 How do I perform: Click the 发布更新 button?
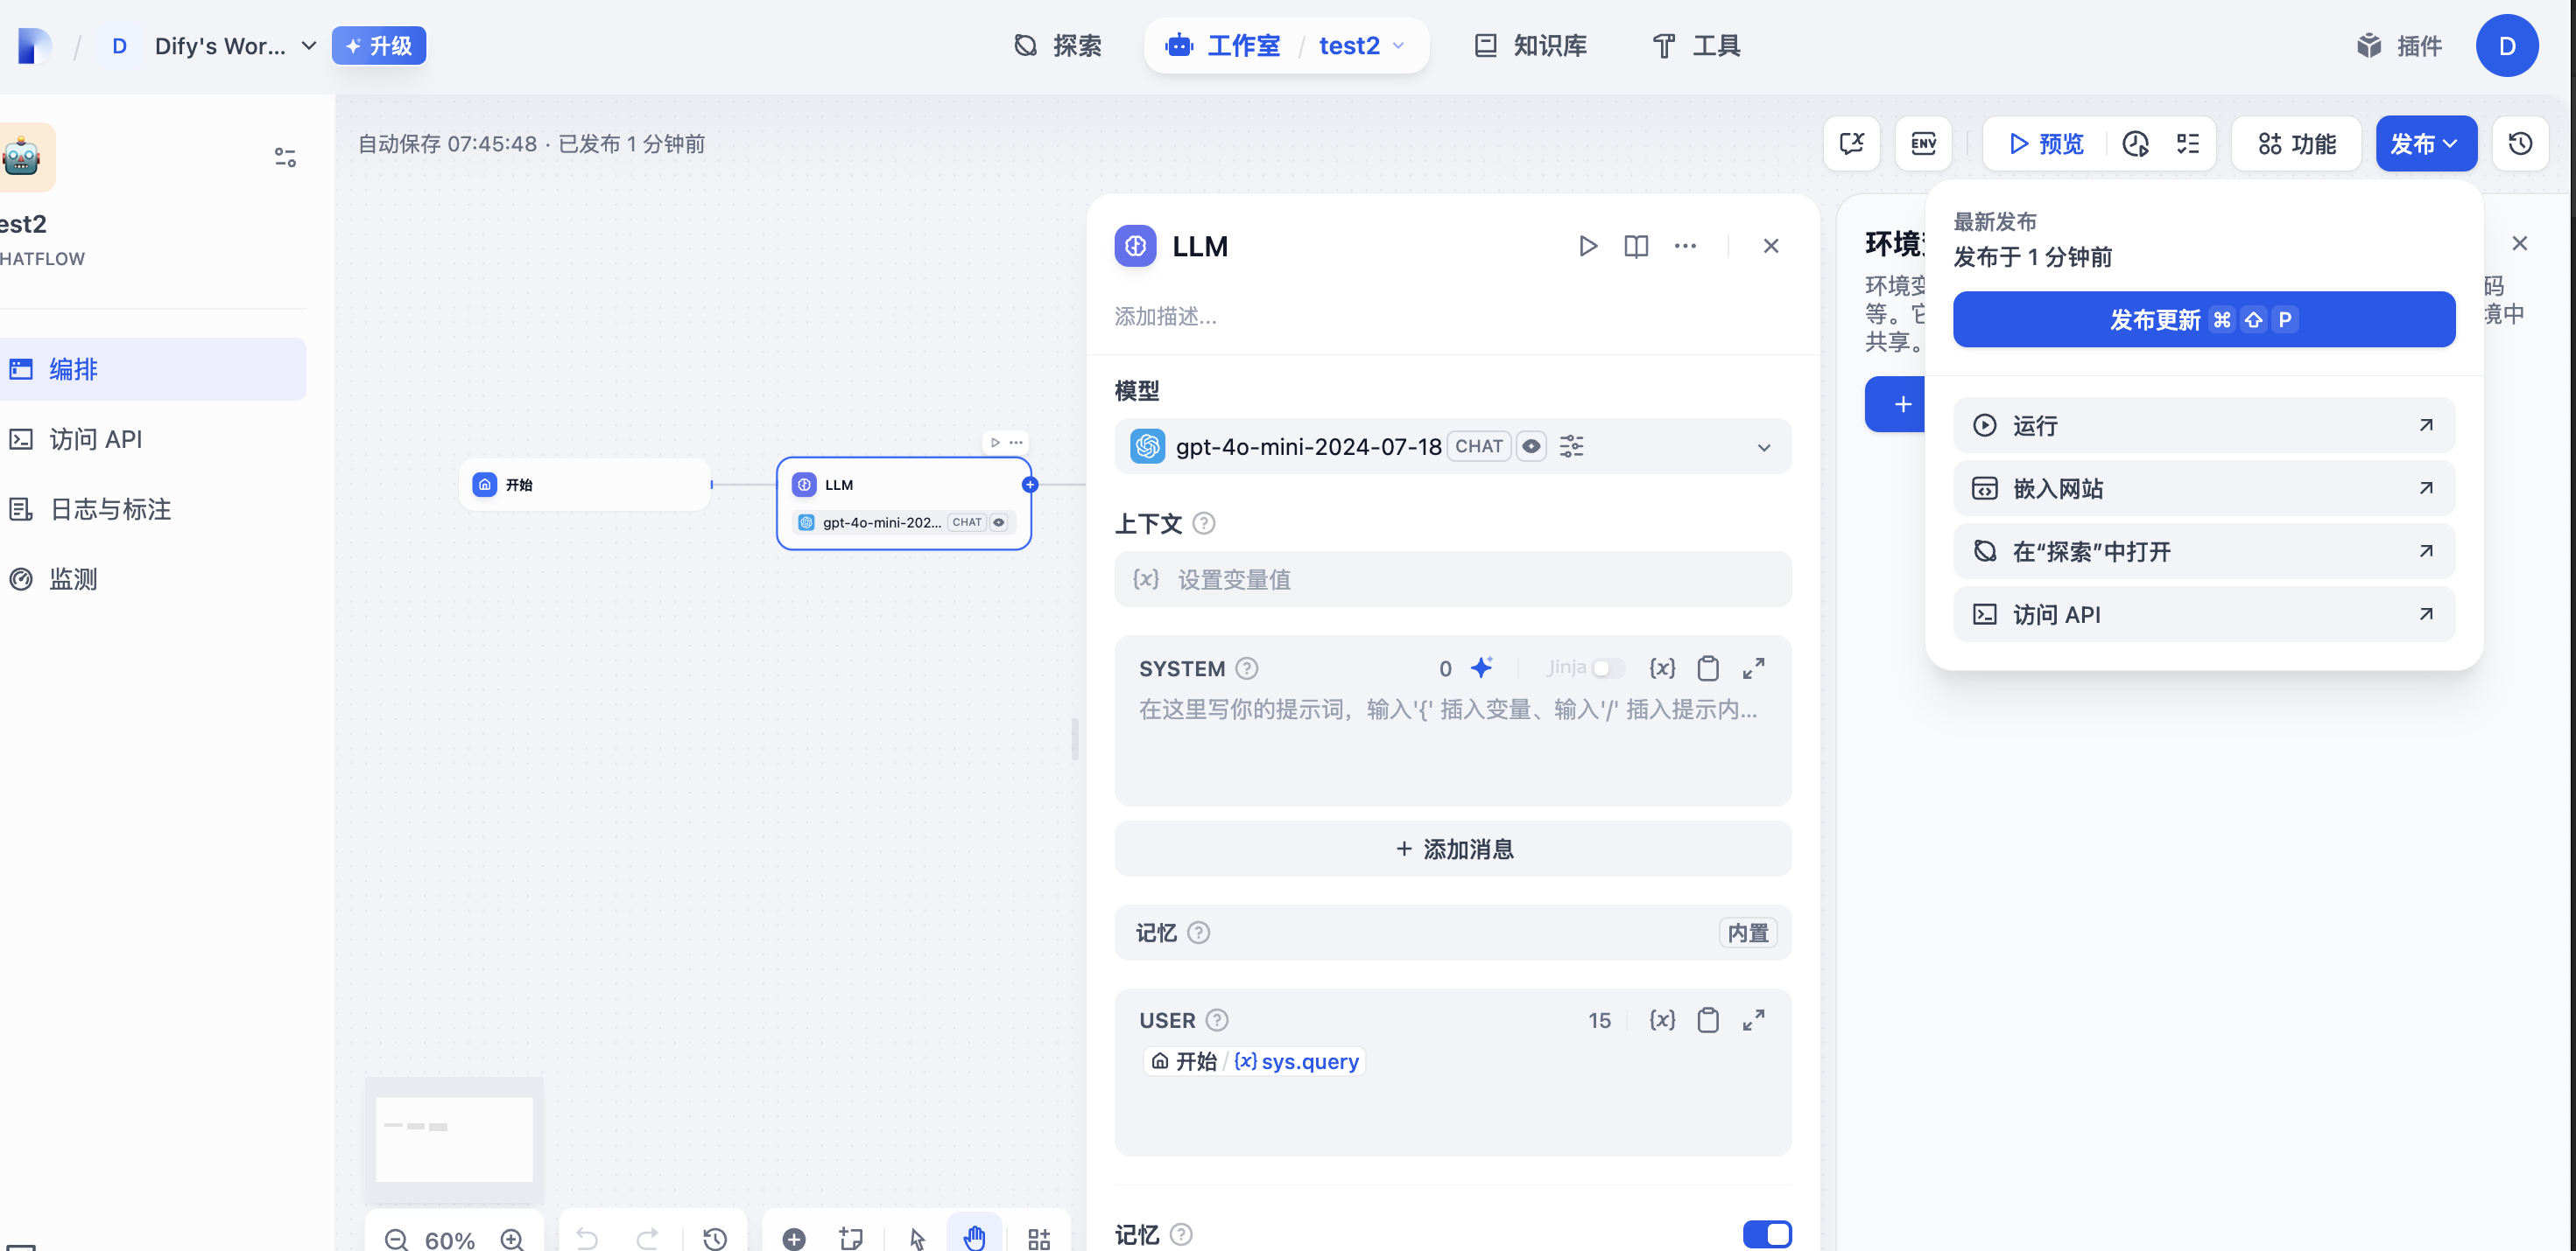[x=2203, y=319]
